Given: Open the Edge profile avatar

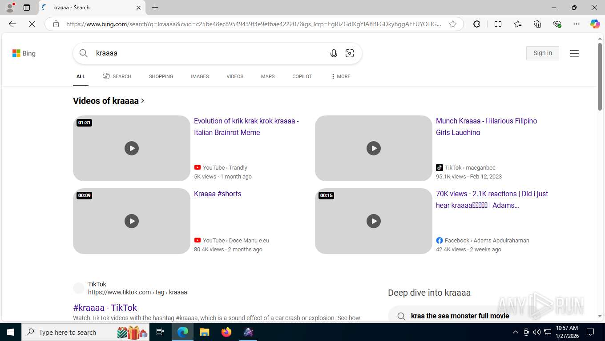Looking at the screenshot, I should click(x=10, y=8).
